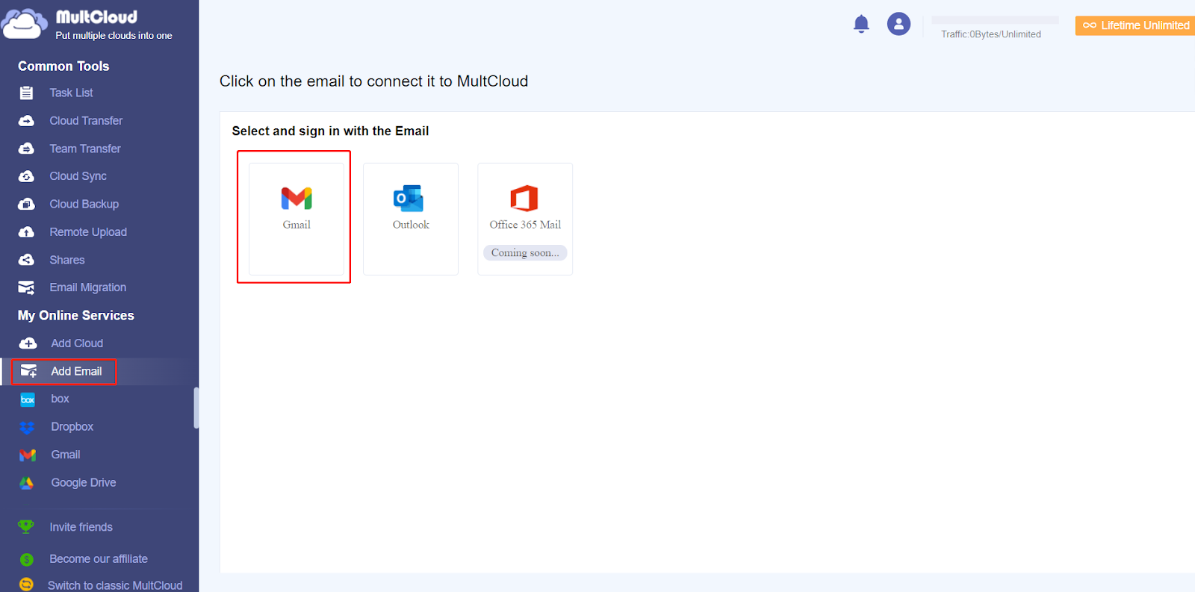
Task: Click the Invite friends trophy icon
Action: pos(26,526)
